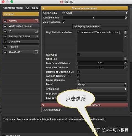This screenshot has width=132, height=136.
Task: Click the All additional maps button
Action: coord(27,8)
